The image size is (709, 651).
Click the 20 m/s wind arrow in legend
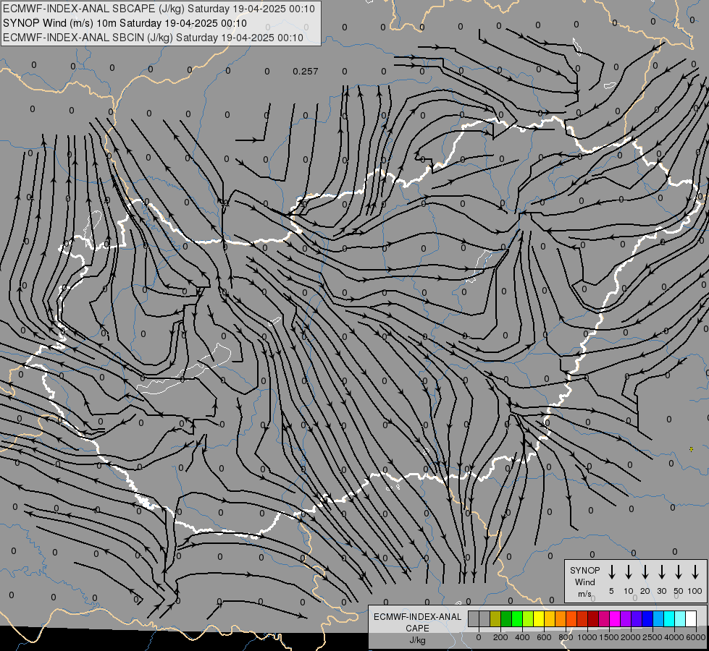point(645,572)
